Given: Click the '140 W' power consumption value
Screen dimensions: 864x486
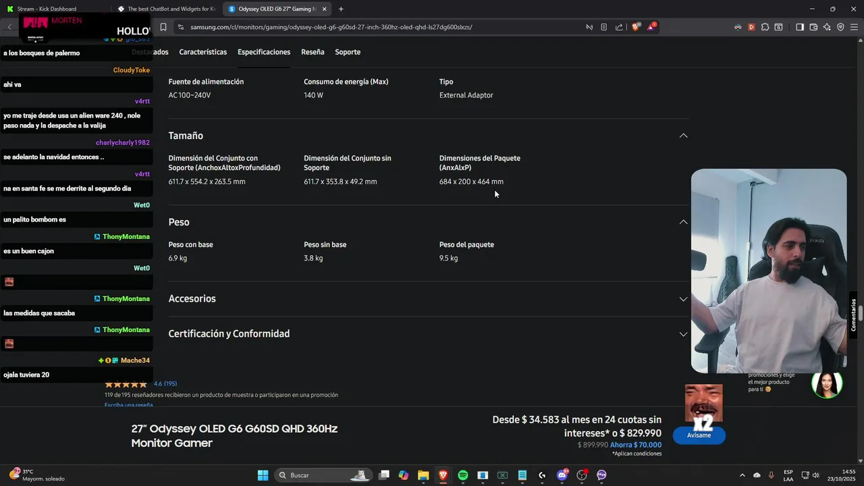Looking at the screenshot, I should (x=313, y=95).
